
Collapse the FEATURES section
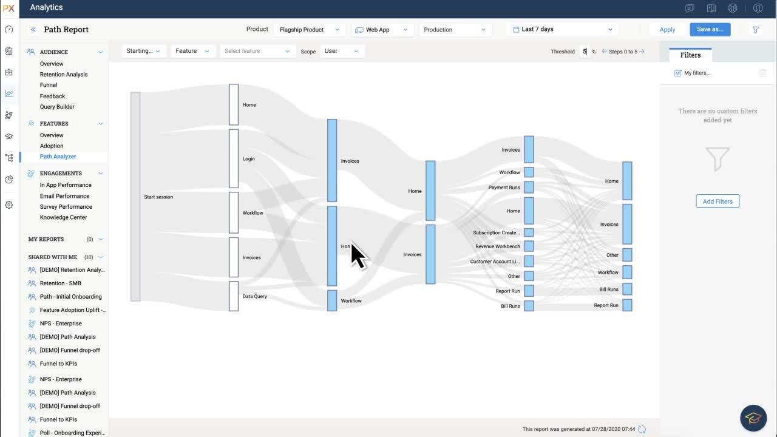tap(101, 124)
